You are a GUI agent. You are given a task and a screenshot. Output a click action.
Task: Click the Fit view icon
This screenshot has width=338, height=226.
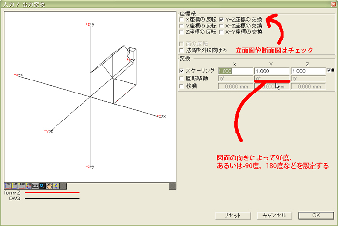click(x=35, y=186)
